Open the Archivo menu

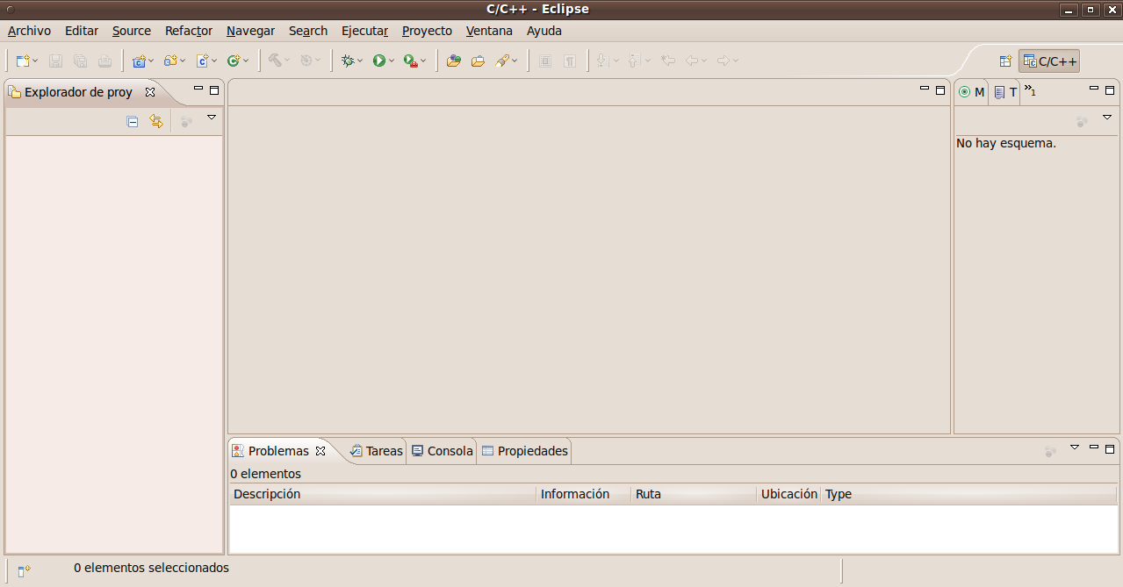click(29, 31)
